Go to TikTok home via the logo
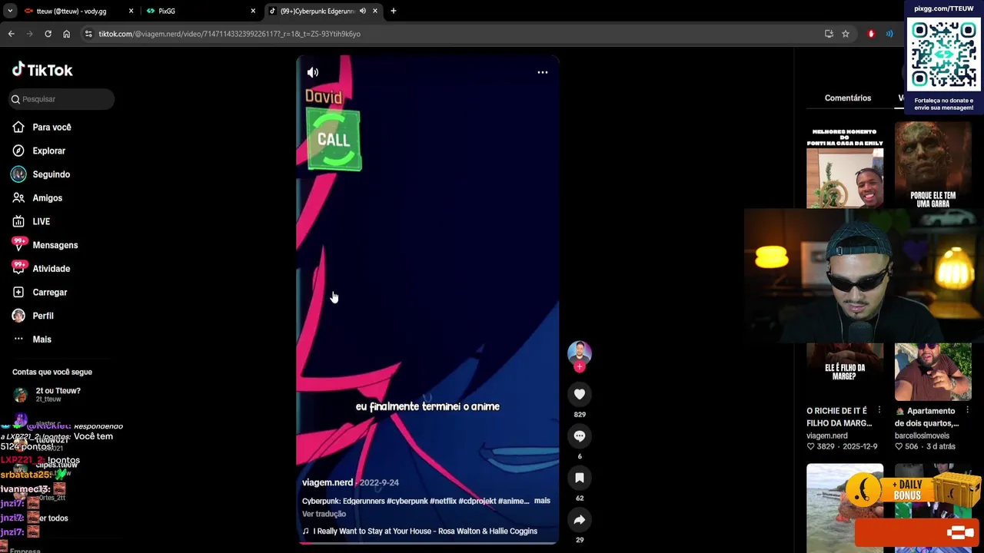 [x=42, y=70]
